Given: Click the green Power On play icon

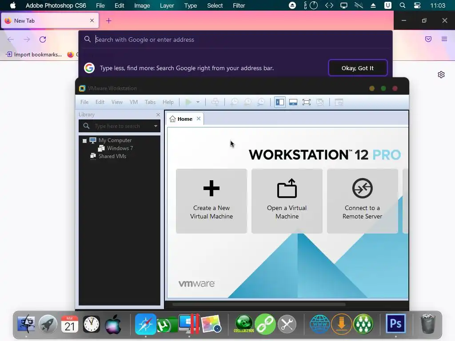Looking at the screenshot, I should pos(188,102).
